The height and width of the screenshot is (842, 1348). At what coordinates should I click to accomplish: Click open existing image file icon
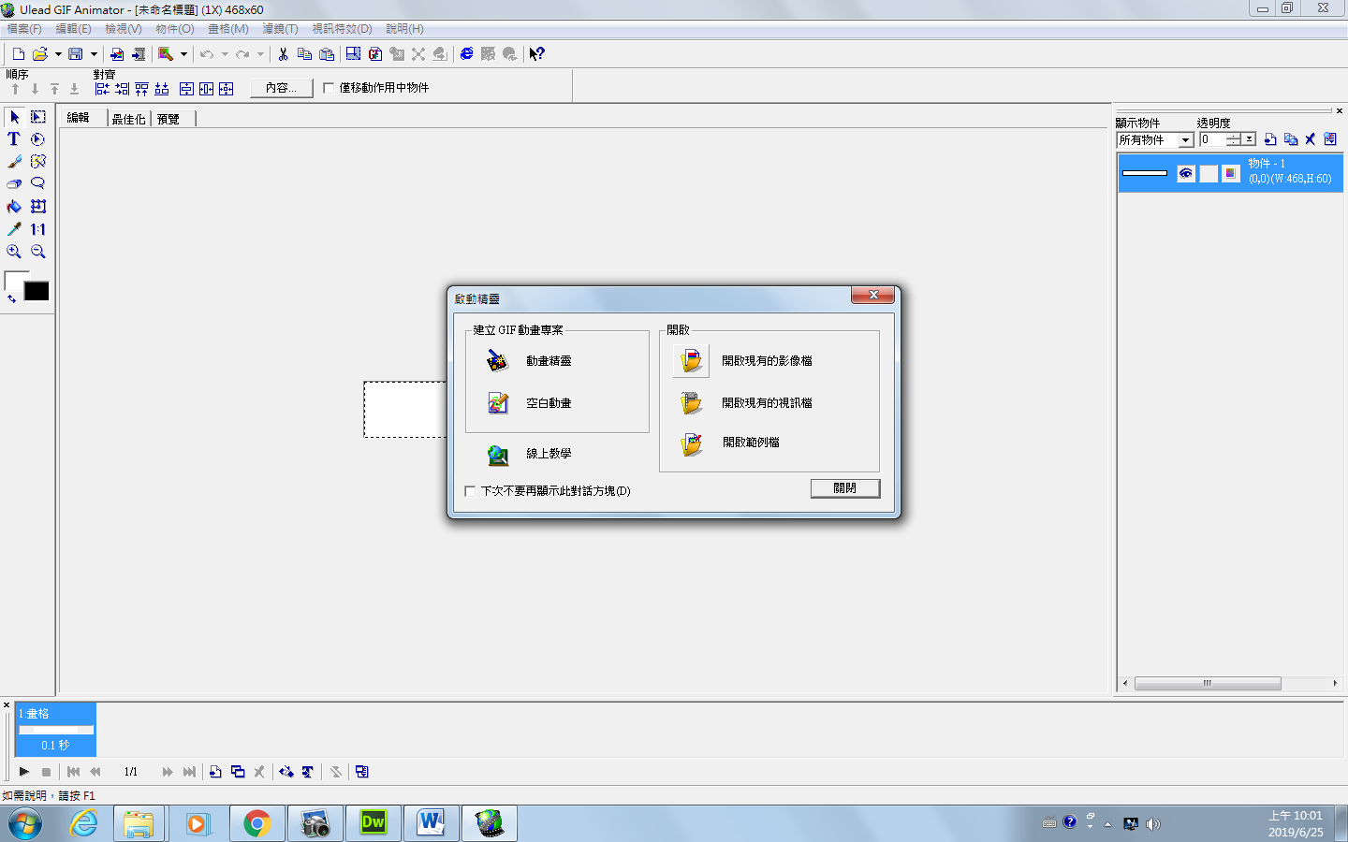pos(691,360)
